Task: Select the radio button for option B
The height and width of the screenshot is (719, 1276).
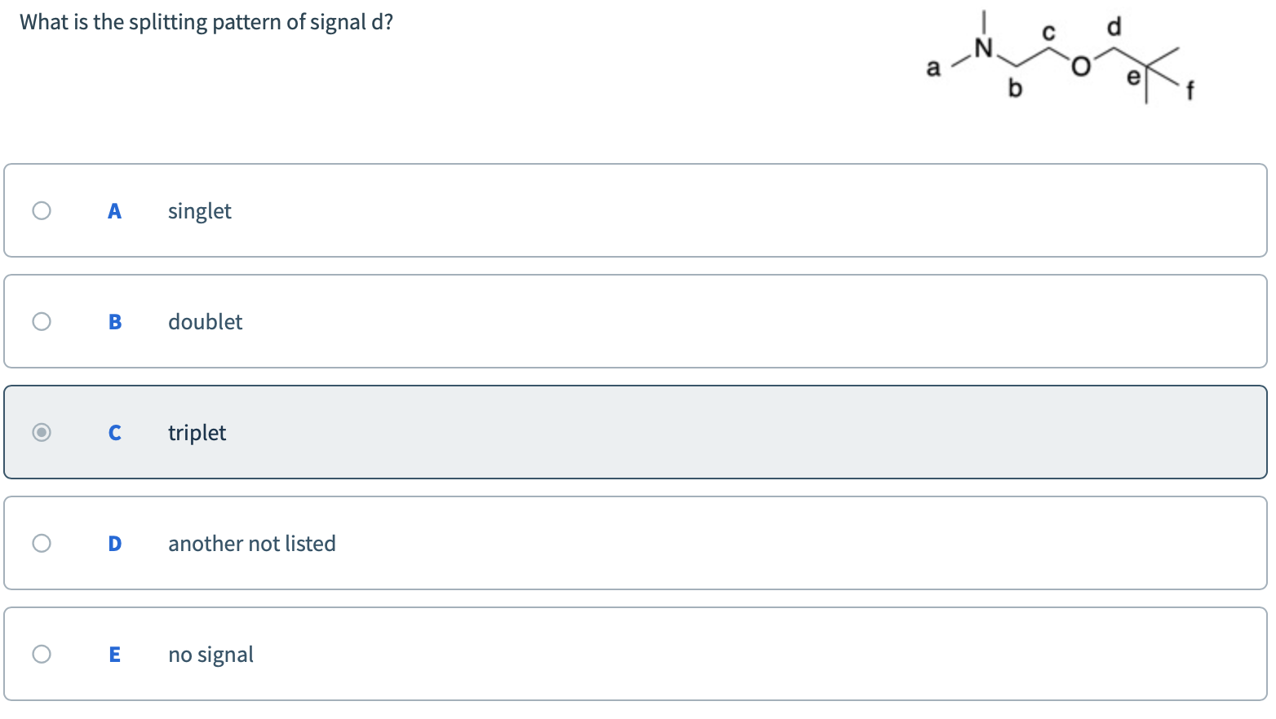Action: coord(42,321)
